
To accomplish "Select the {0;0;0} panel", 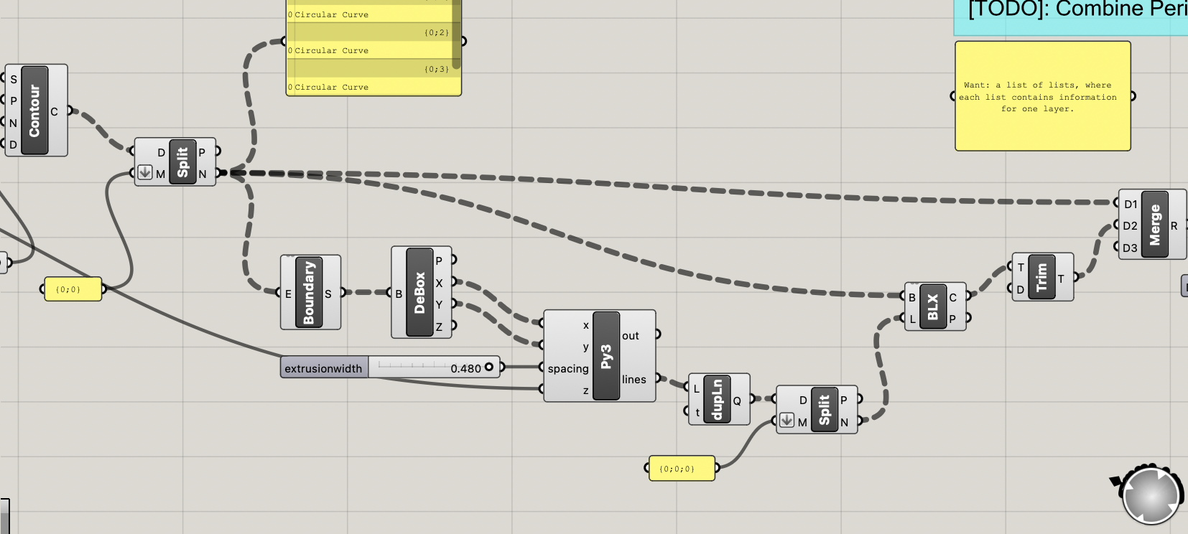I will 681,469.
